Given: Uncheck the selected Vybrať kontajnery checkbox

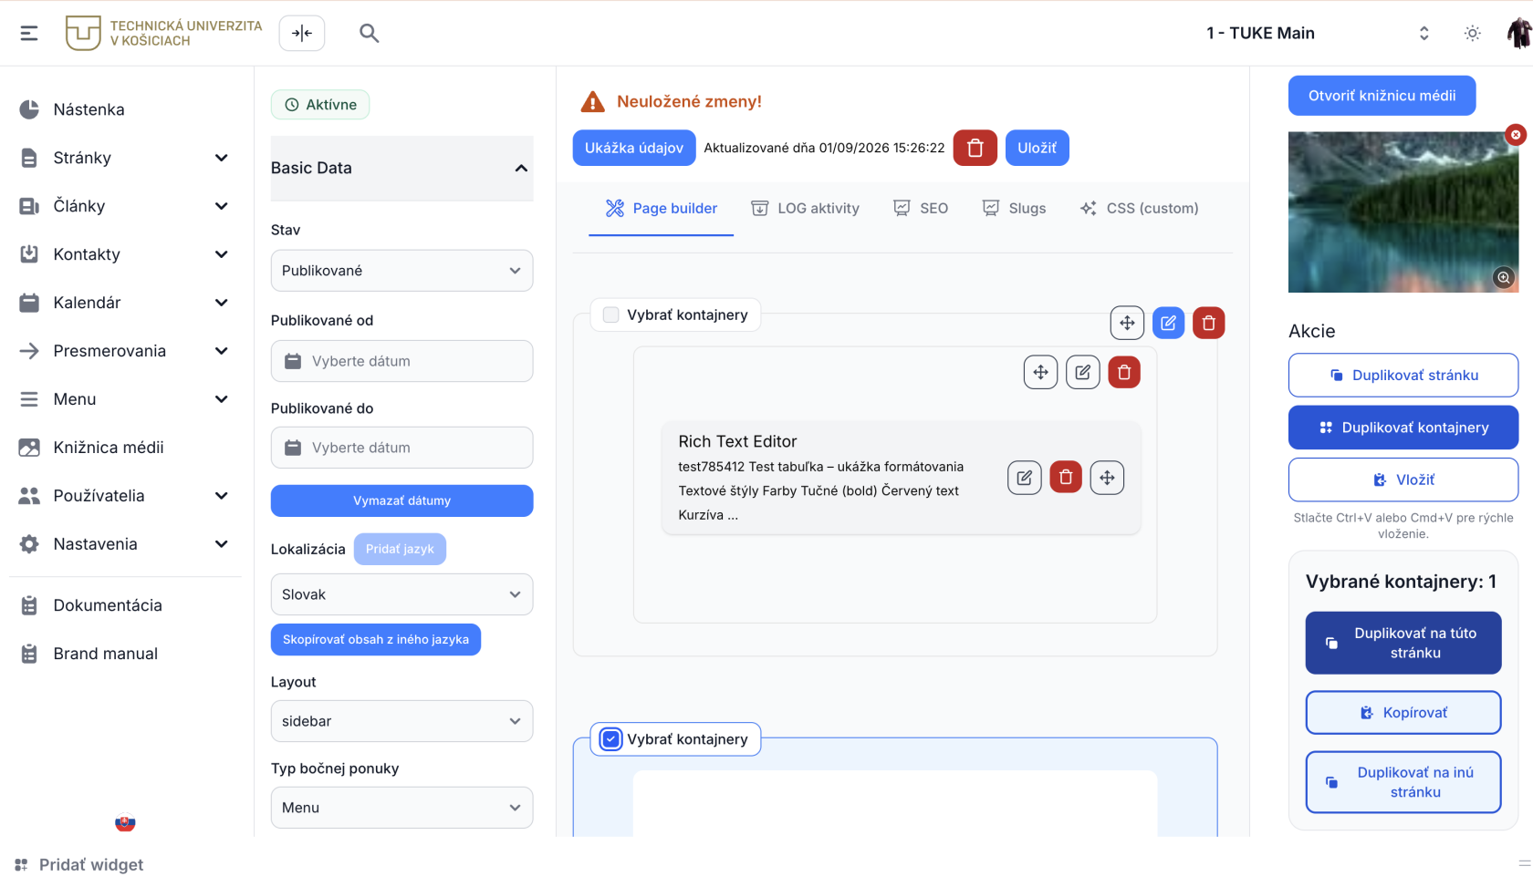Looking at the screenshot, I should [611, 739].
